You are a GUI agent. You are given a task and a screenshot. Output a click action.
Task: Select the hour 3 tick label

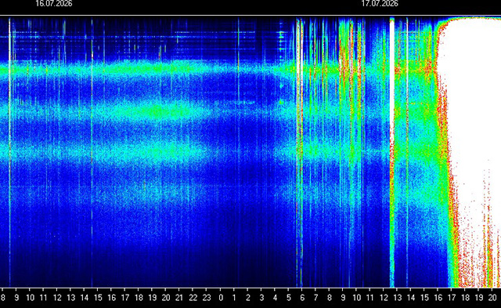click(x=261, y=298)
